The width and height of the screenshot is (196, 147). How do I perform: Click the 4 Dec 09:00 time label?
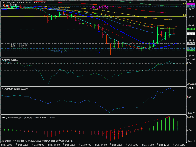click(116, 145)
